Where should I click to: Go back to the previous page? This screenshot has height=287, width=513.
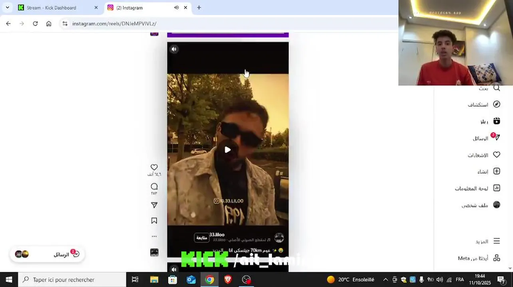pyautogui.click(x=8, y=24)
